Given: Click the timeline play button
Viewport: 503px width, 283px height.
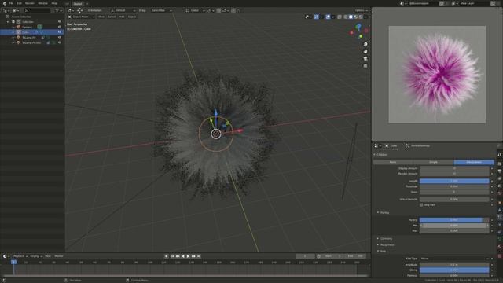Looking at the screenshot, I should [x=188, y=256].
